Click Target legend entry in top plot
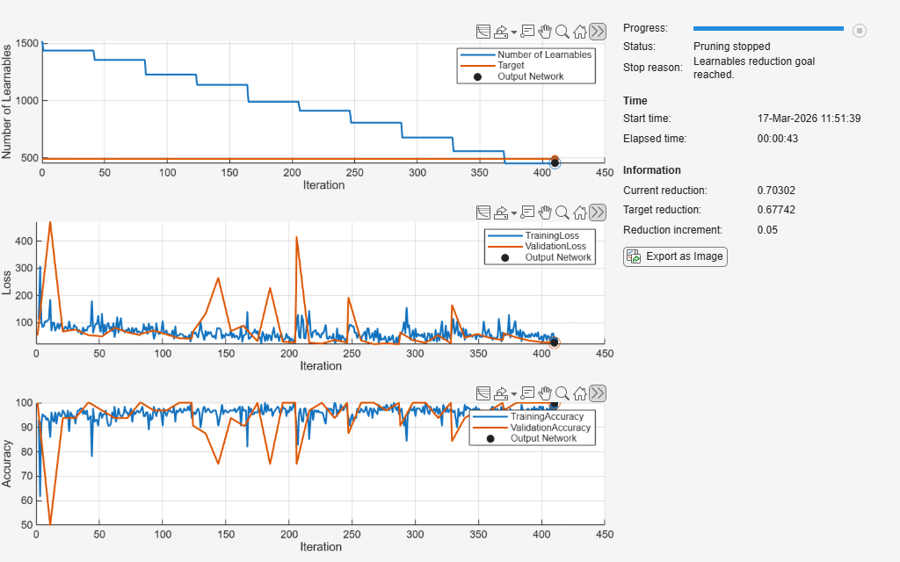The width and height of the screenshot is (900, 562). (x=492, y=65)
